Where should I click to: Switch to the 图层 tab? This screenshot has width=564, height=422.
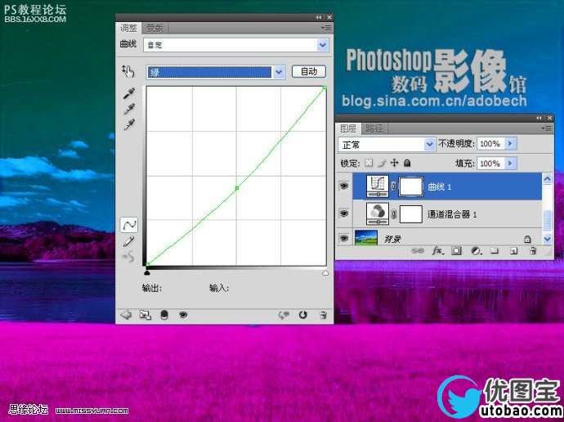click(x=348, y=128)
